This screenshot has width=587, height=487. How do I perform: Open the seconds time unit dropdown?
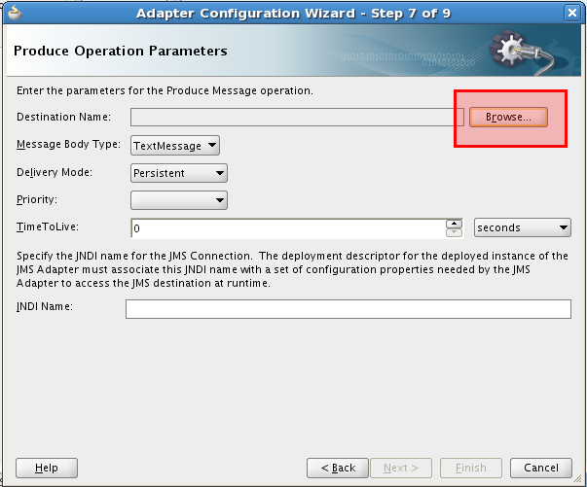click(522, 227)
